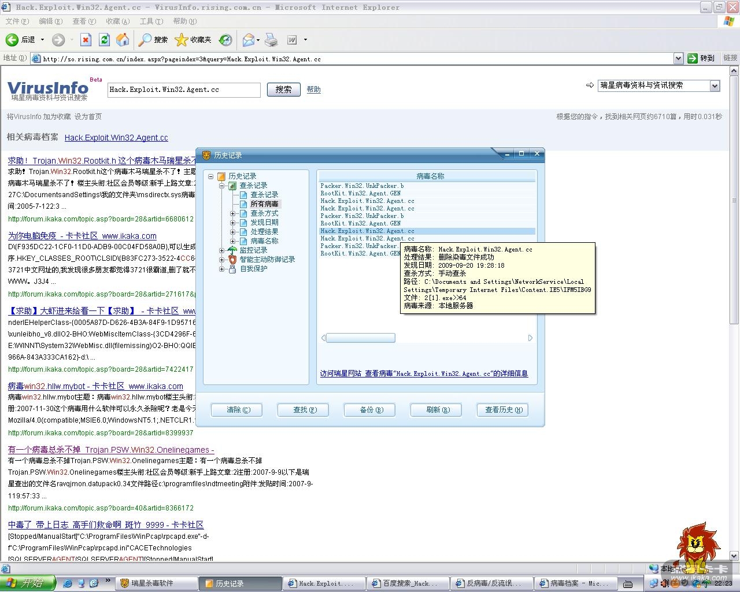740x592 pixels.
Task: Click the Edit with Word icon
Action: 292,40
